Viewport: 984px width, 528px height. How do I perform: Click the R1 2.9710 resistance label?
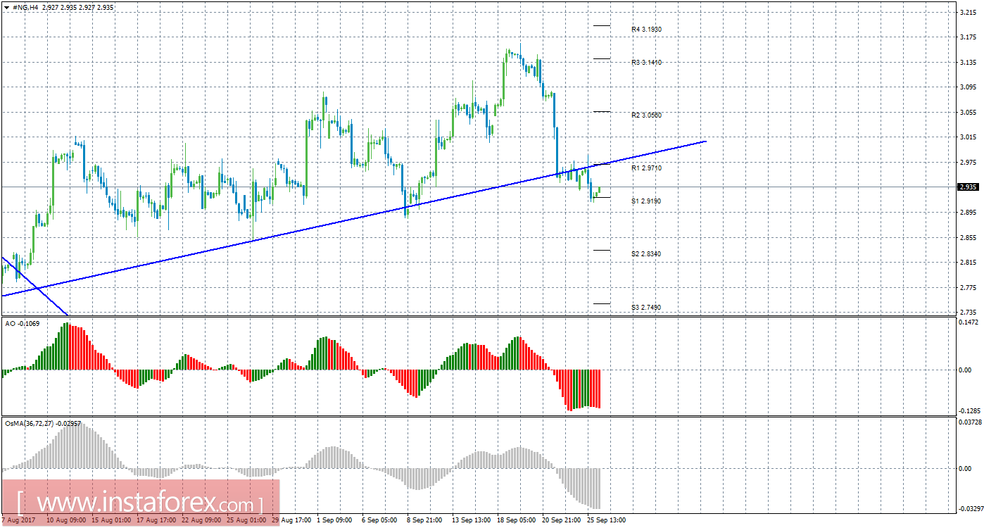coord(646,168)
